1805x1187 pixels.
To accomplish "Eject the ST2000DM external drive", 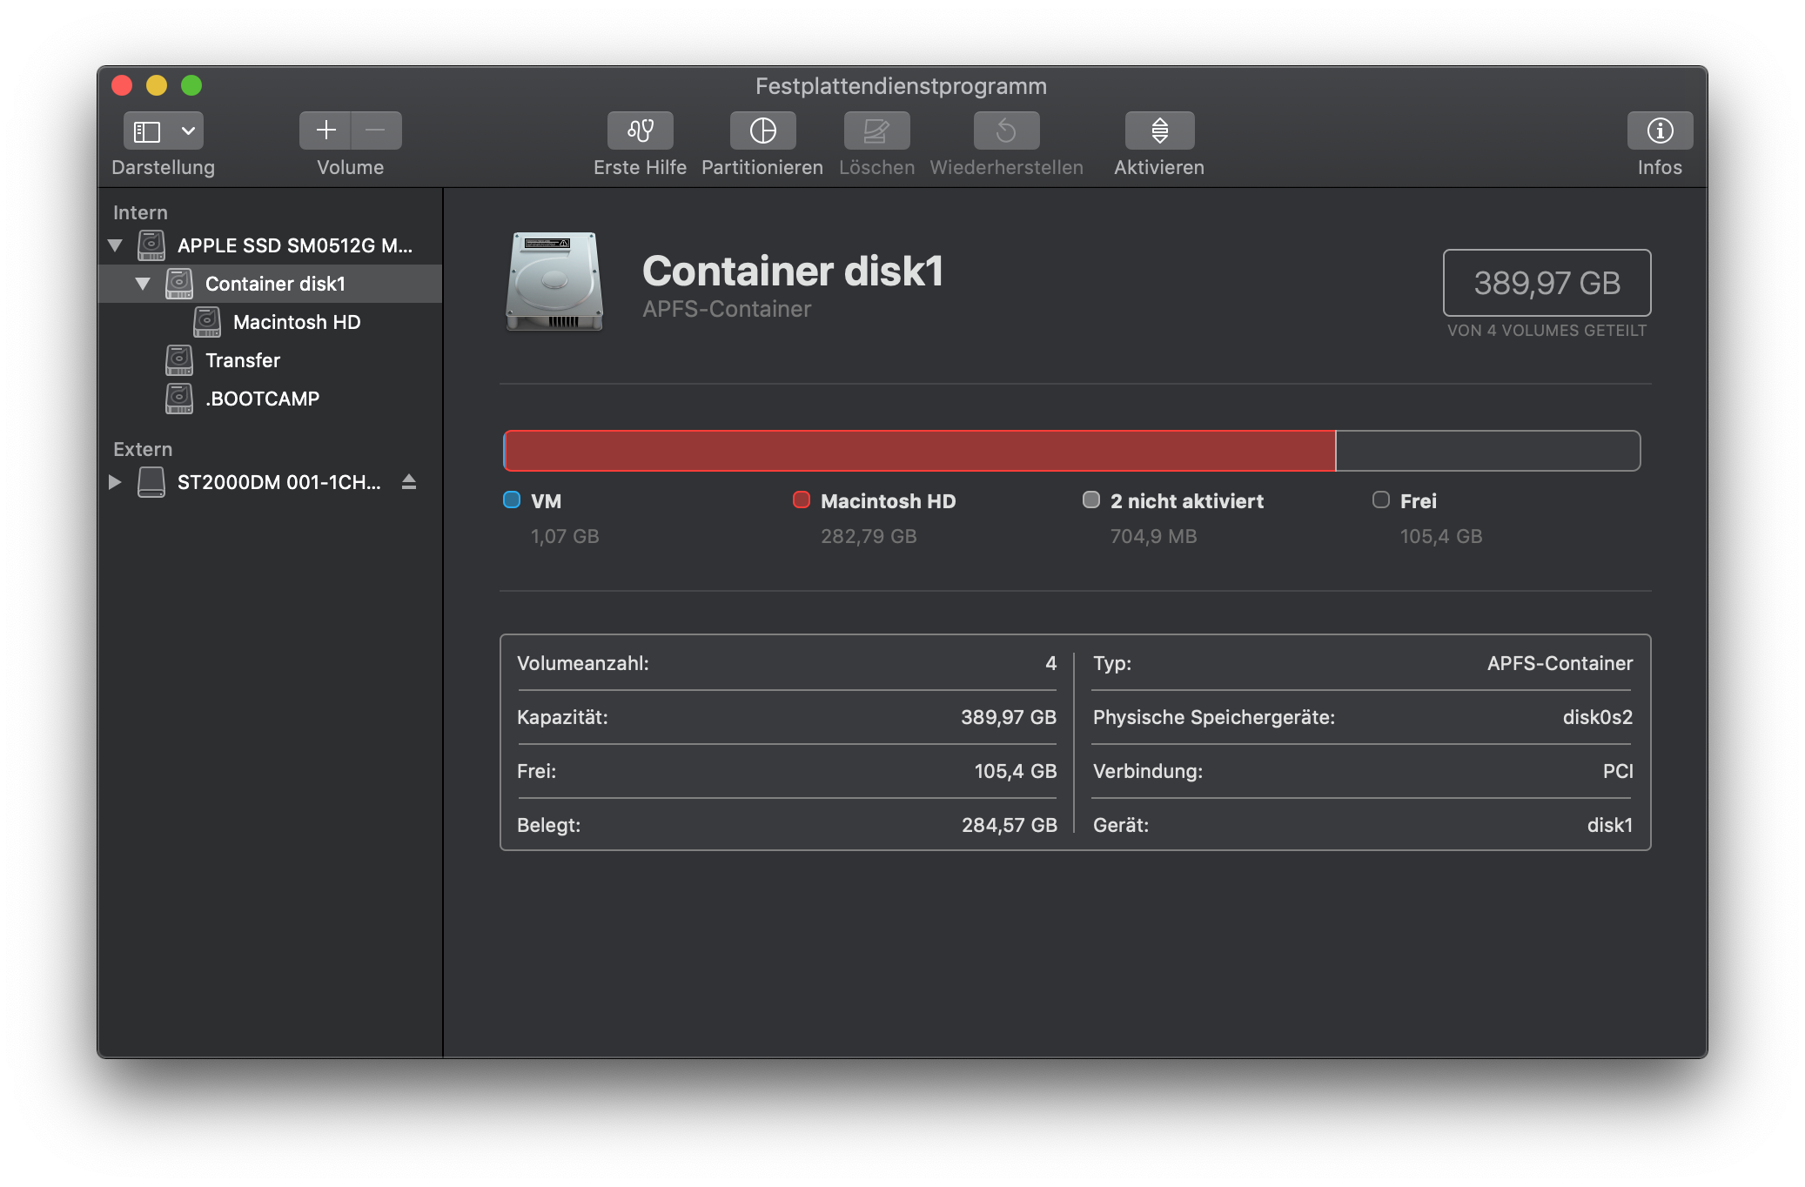I will [x=409, y=481].
